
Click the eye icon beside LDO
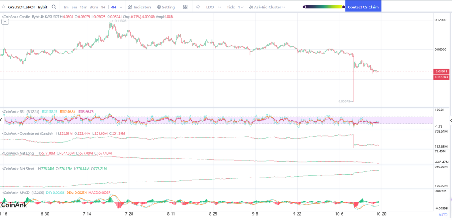[198, 7]
